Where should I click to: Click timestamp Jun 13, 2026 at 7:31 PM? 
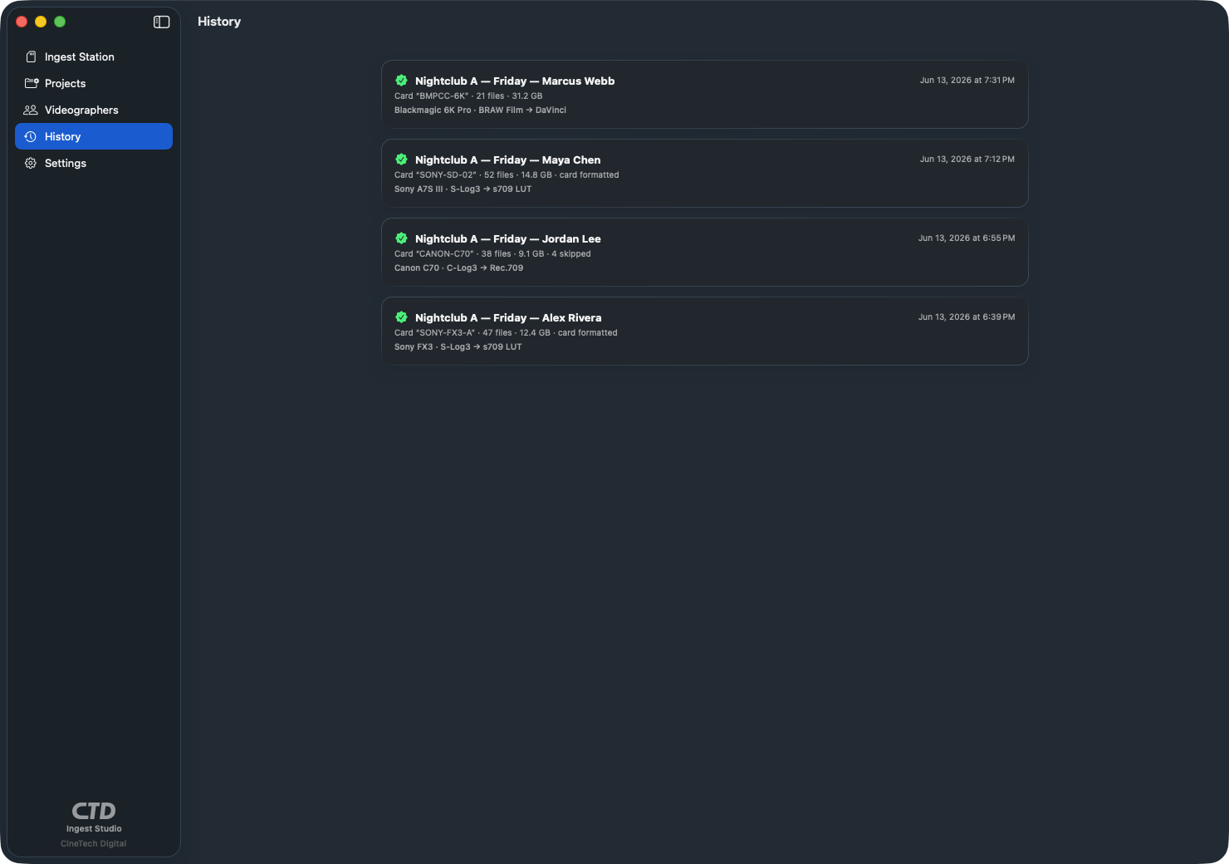point(967,81)
